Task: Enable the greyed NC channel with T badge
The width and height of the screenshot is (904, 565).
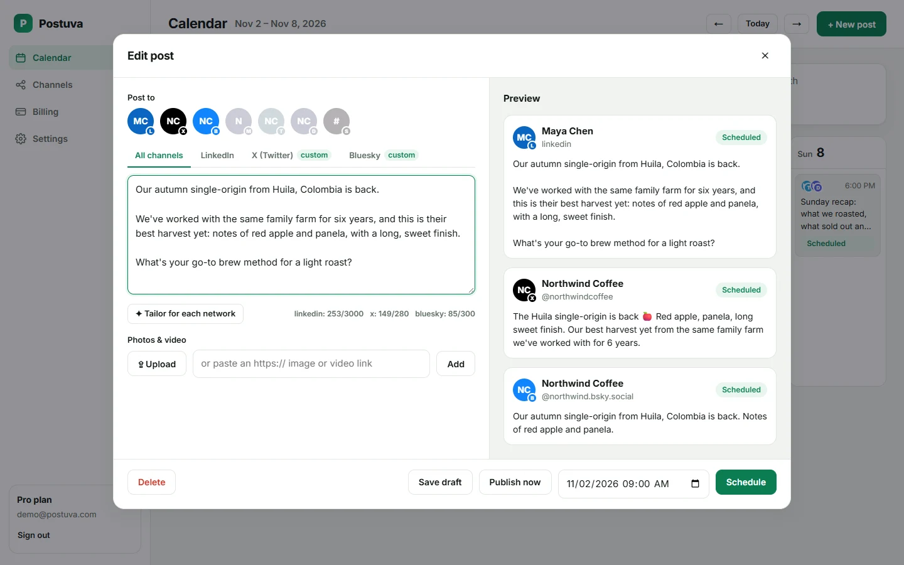Action: tap(271, 121)
